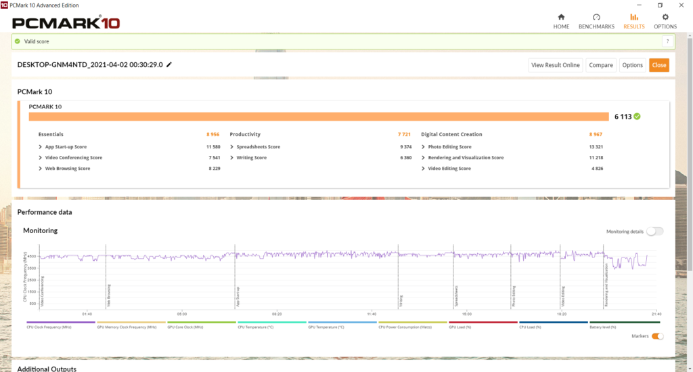Expand the Spreadsheets Score row
The width and height of the screenshot is (693, 372).
(232, 147)
